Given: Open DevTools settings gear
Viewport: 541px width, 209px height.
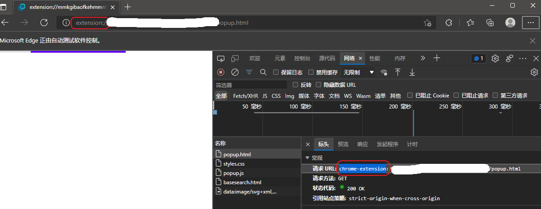Looking at the screenshot, I should pos(496,58).
